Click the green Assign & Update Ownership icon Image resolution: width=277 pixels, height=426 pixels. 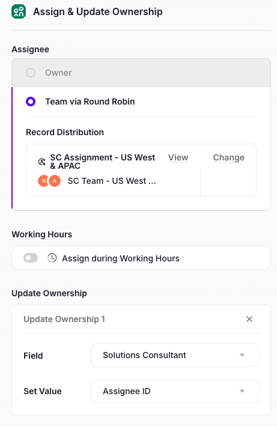[x=19, y=11]
